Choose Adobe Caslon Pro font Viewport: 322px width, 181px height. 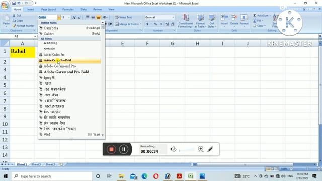[69, 55]
